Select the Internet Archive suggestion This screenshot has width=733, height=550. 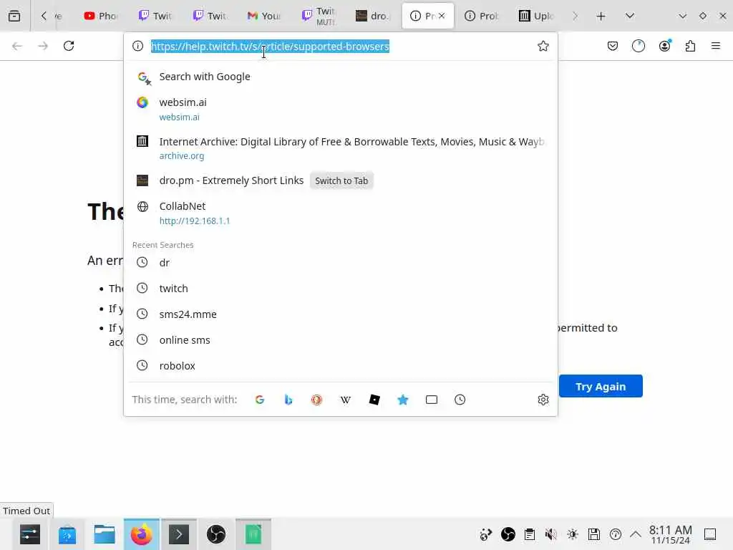(x=340, y=148)
